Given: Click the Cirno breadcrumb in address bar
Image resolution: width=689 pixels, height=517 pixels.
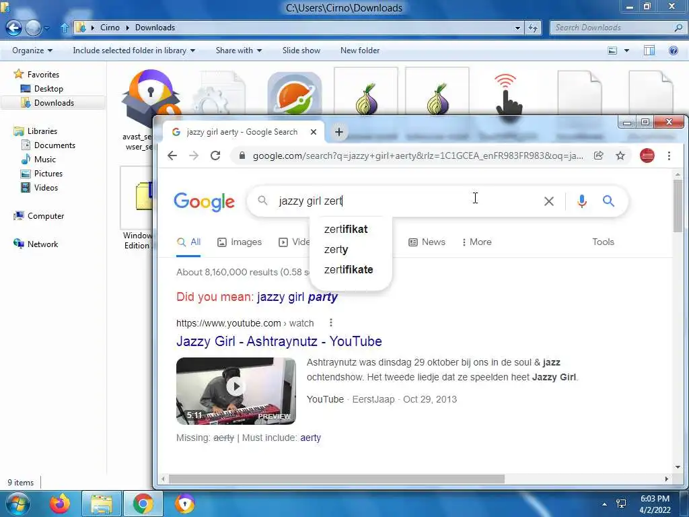Looking at the screenshot, I should click(110, 28).
